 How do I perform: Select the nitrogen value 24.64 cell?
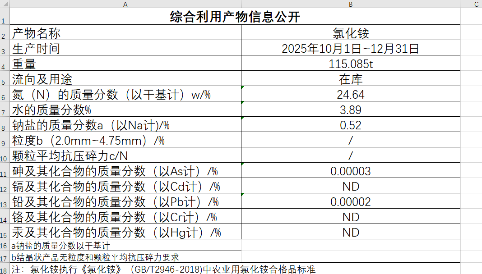[x=351, y=95]
